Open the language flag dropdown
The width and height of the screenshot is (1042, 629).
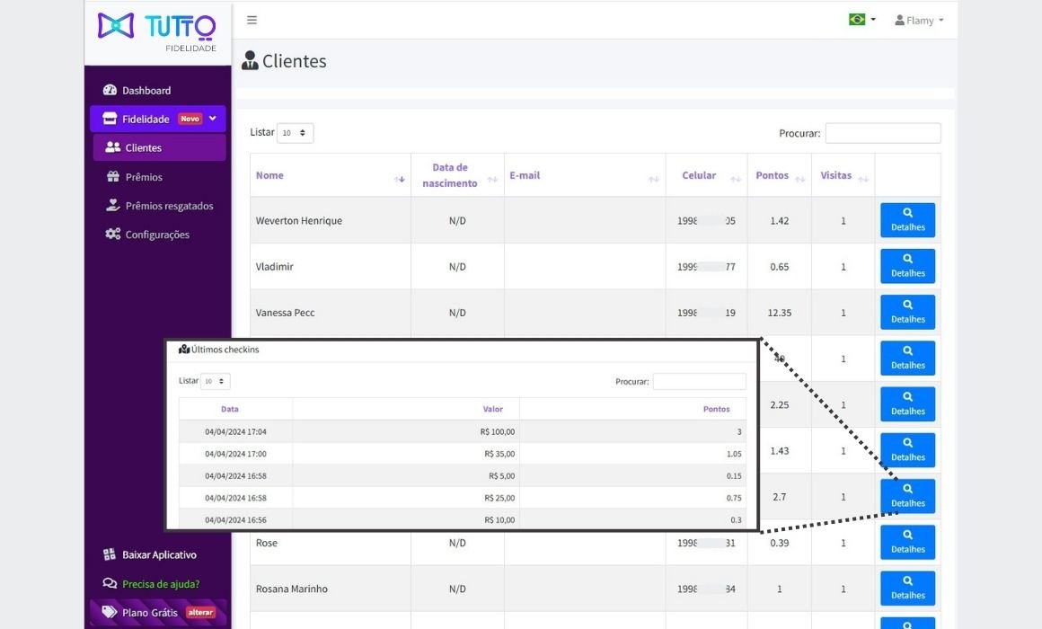tap(861, 20)
